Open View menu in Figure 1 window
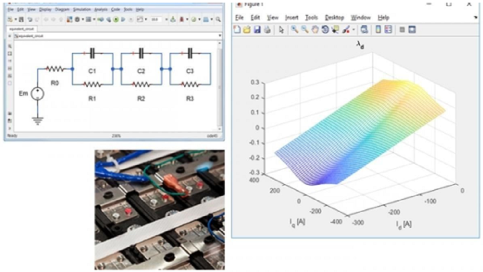Screen dimensions: 483x272 click(272, 17)
